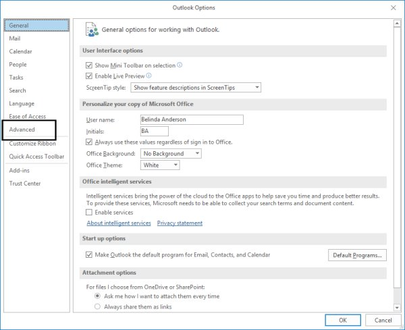
Task: Open the Language options category
Action: pos(36,103)
